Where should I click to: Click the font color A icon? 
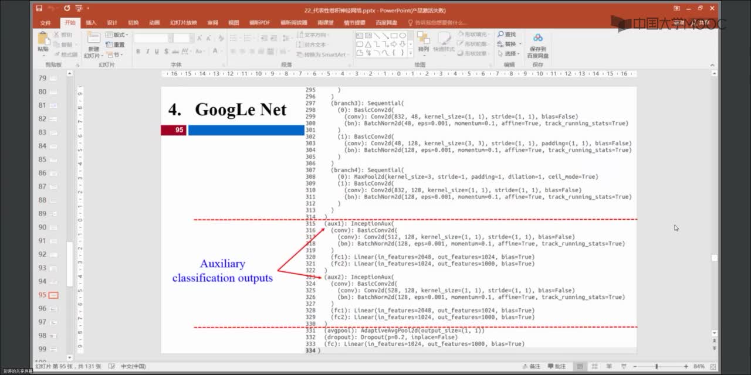pyautogui.click(x=214, y=52)
